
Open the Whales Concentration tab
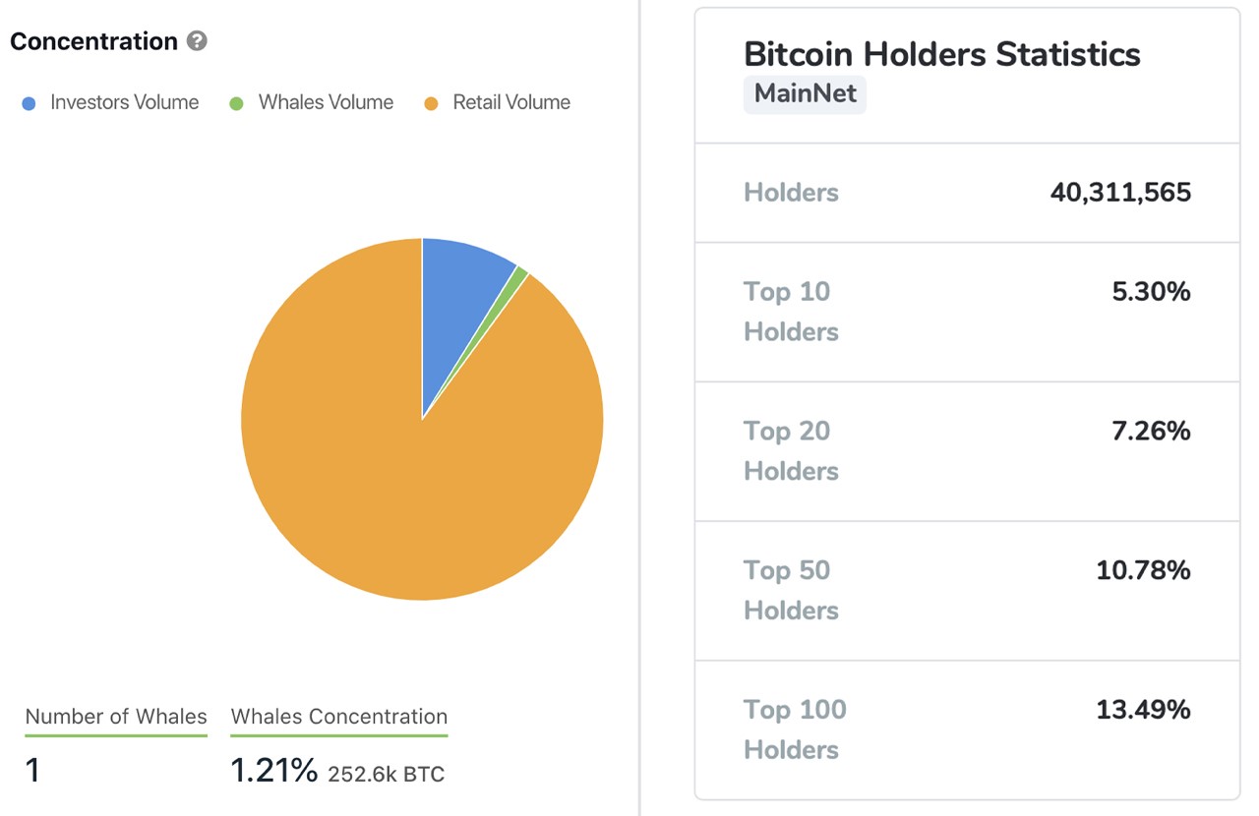(x=339, y=718)
